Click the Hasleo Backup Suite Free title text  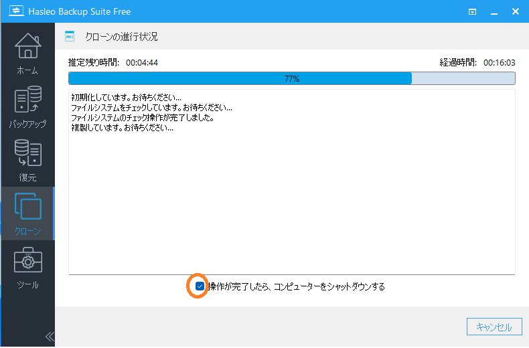(80, 11)
